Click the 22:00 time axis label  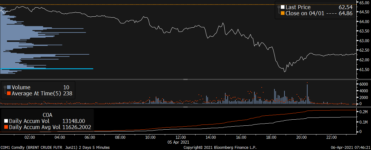coord(331,137)
